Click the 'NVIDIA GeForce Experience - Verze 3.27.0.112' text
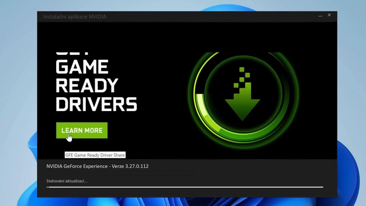 pyautogui.click(x=98, y=166)
